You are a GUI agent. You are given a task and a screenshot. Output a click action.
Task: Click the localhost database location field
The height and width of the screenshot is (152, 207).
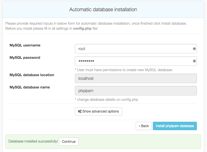coord(136,78)
